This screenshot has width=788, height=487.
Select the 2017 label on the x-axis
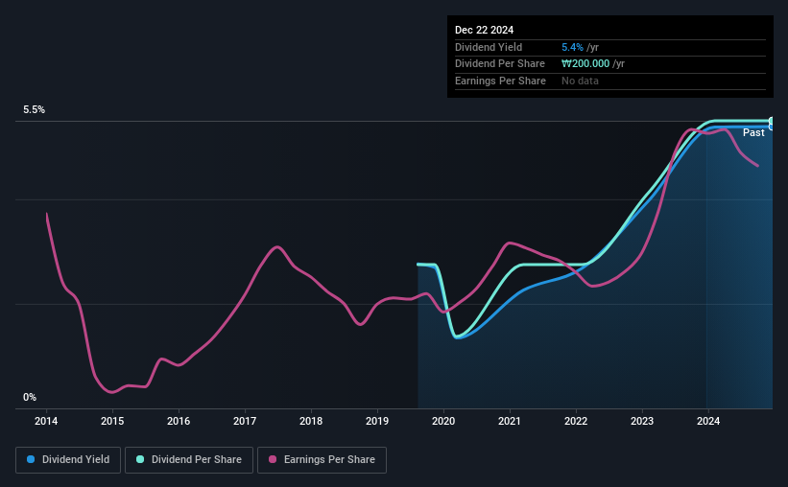click(245, 421)
